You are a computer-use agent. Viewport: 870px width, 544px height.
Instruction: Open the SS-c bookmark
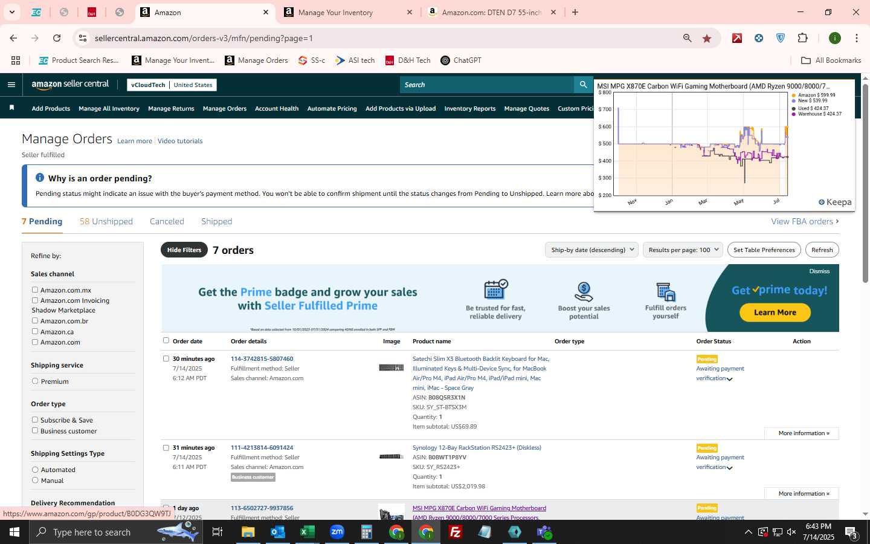(x=312, y=60)
